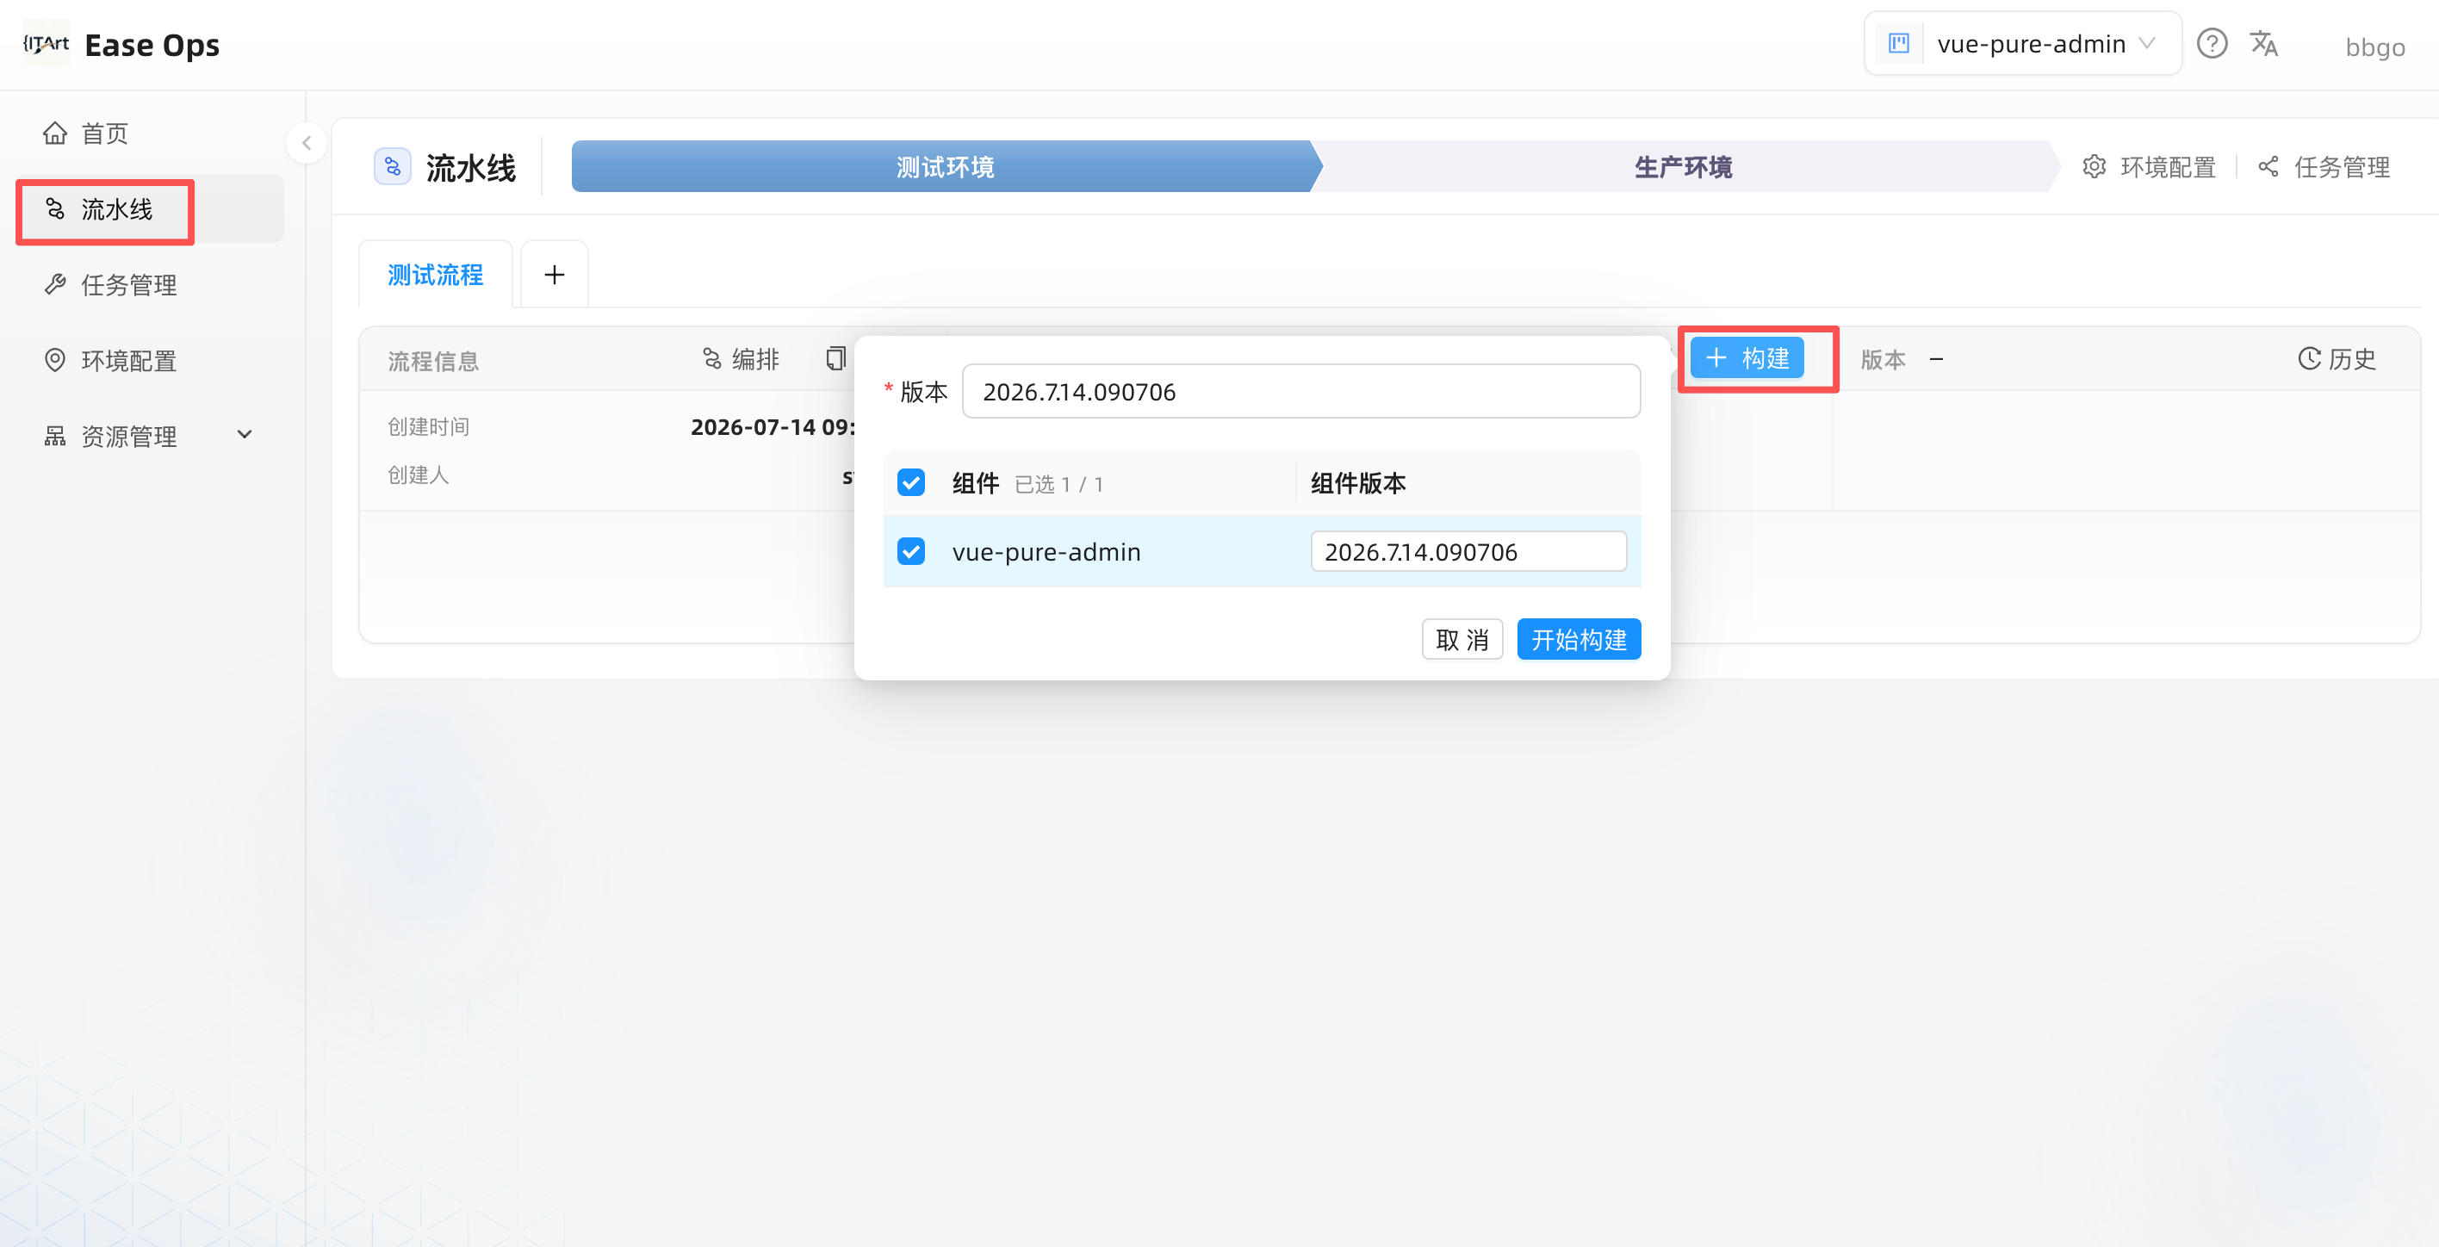The width and height of the screenshot is (2439, 1247).
Task: Click the 编排 button
Action: coord(741,359)
